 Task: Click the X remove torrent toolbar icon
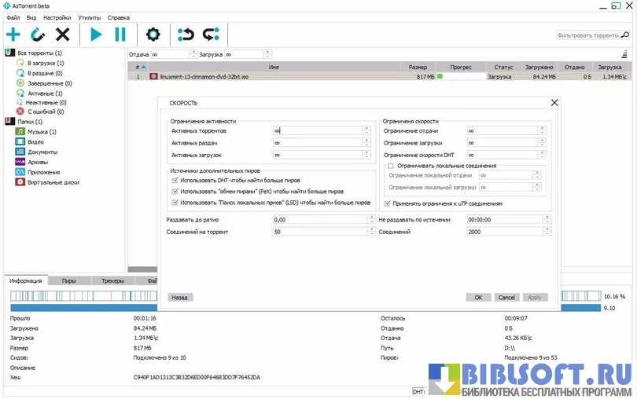63,35
